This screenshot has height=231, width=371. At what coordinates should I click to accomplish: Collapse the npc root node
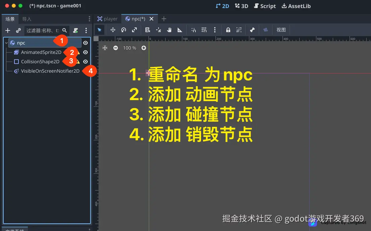(6, 43)
